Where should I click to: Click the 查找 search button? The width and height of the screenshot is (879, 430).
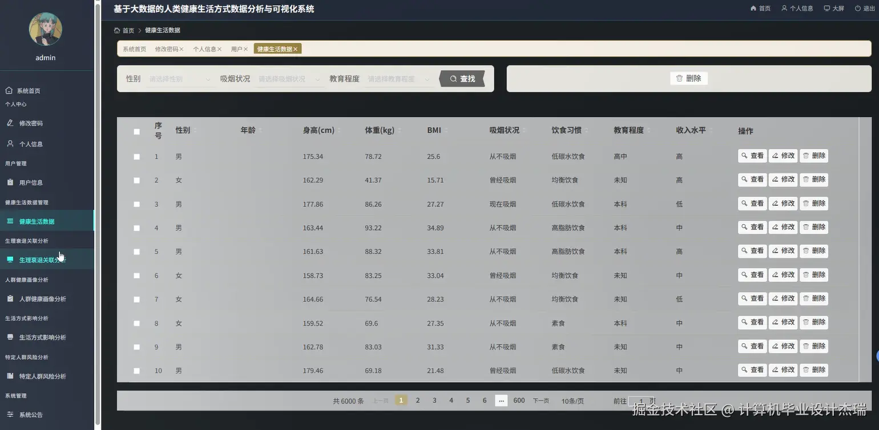pyautogui.click(x=462, y=79)
